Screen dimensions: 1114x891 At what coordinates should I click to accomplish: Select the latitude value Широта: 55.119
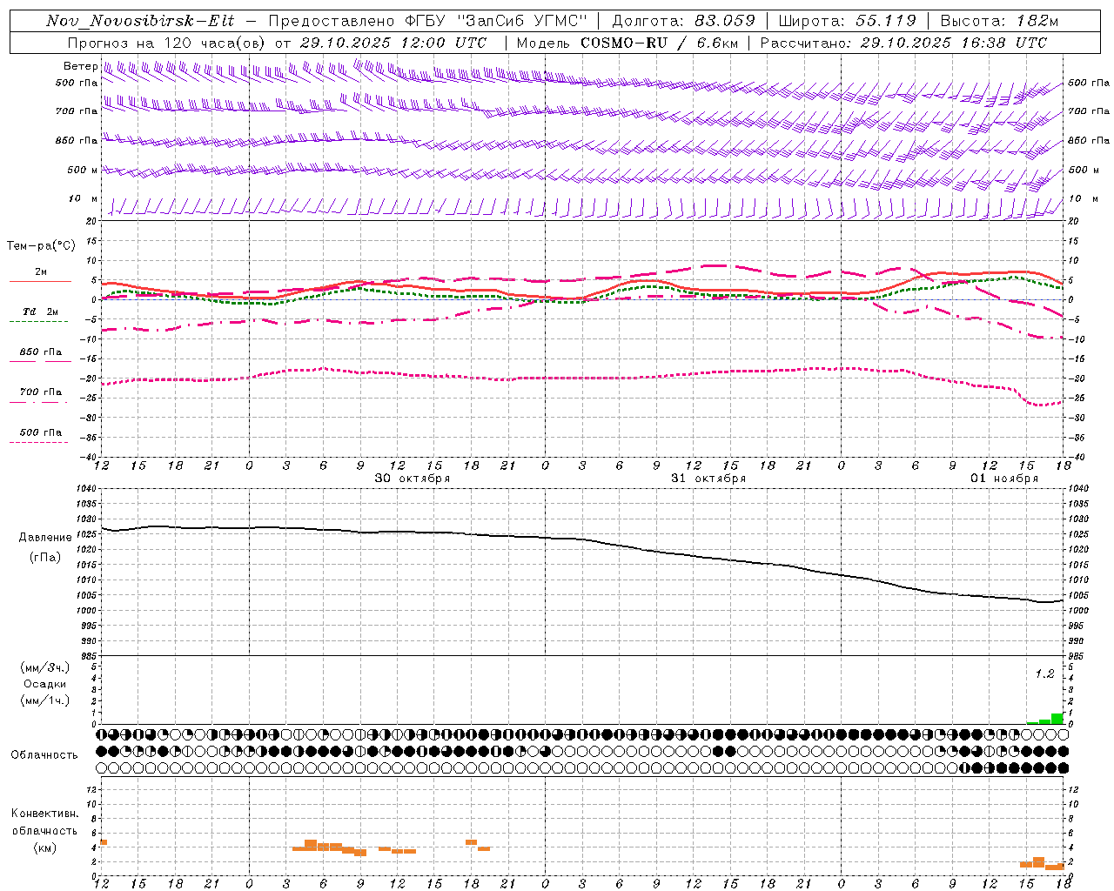847,21
